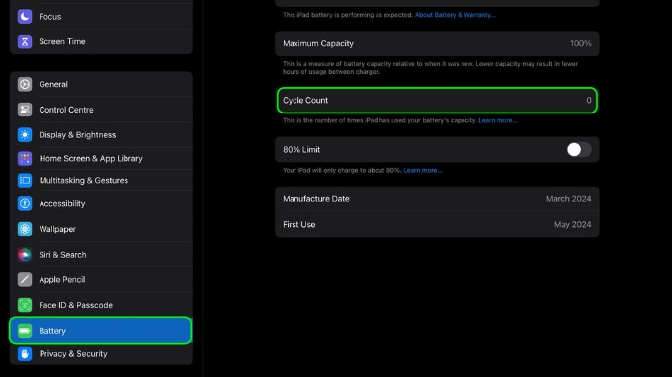Screen dimensions: 672x377
Task: Select the First Use label
Action: (x=299, y=224)
